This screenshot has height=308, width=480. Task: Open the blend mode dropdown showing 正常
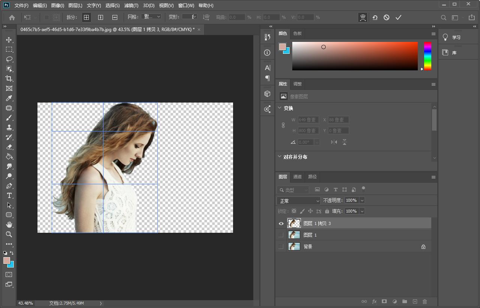click(x=298, y=201)
